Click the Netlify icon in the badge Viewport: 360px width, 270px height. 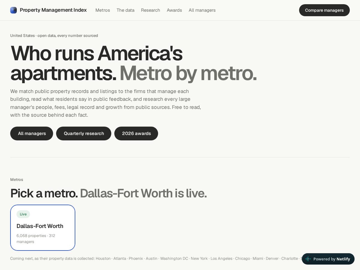pyautogui.click(x=308, y=259)
